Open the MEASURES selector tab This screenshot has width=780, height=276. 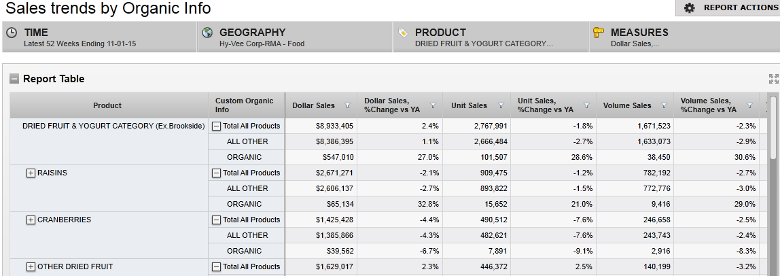point(683,37)
